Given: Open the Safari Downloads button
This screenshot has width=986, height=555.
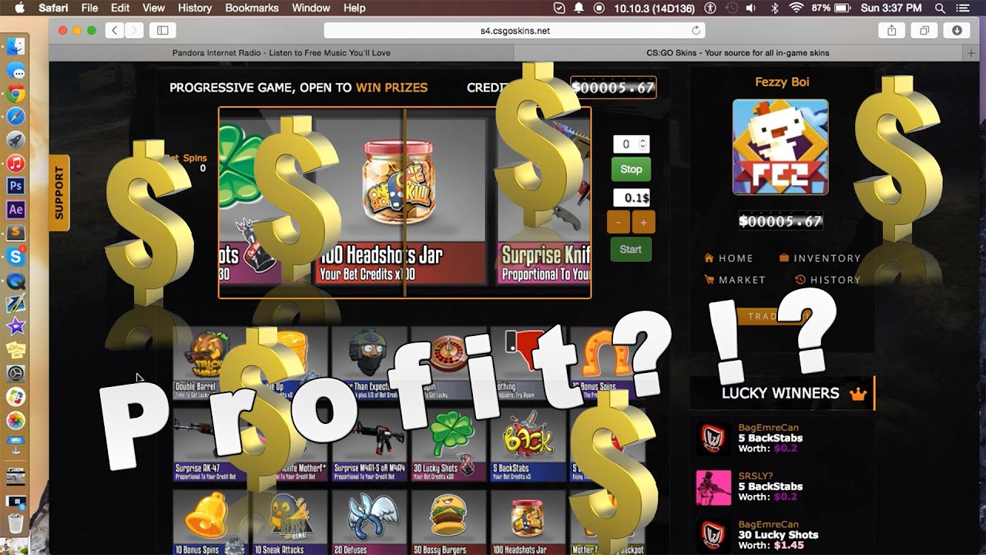Looking at the screenshot, I should pos(957,31).
